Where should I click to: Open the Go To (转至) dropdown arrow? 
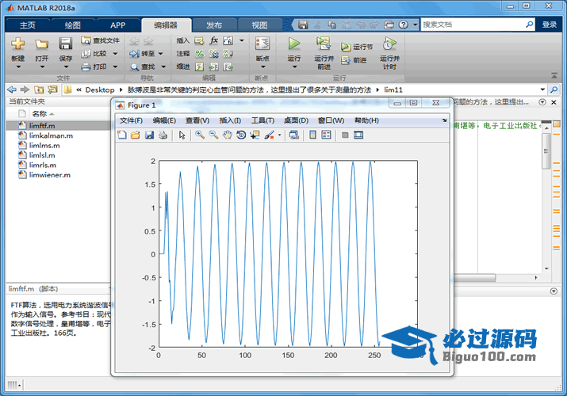(x=160, y=53)
